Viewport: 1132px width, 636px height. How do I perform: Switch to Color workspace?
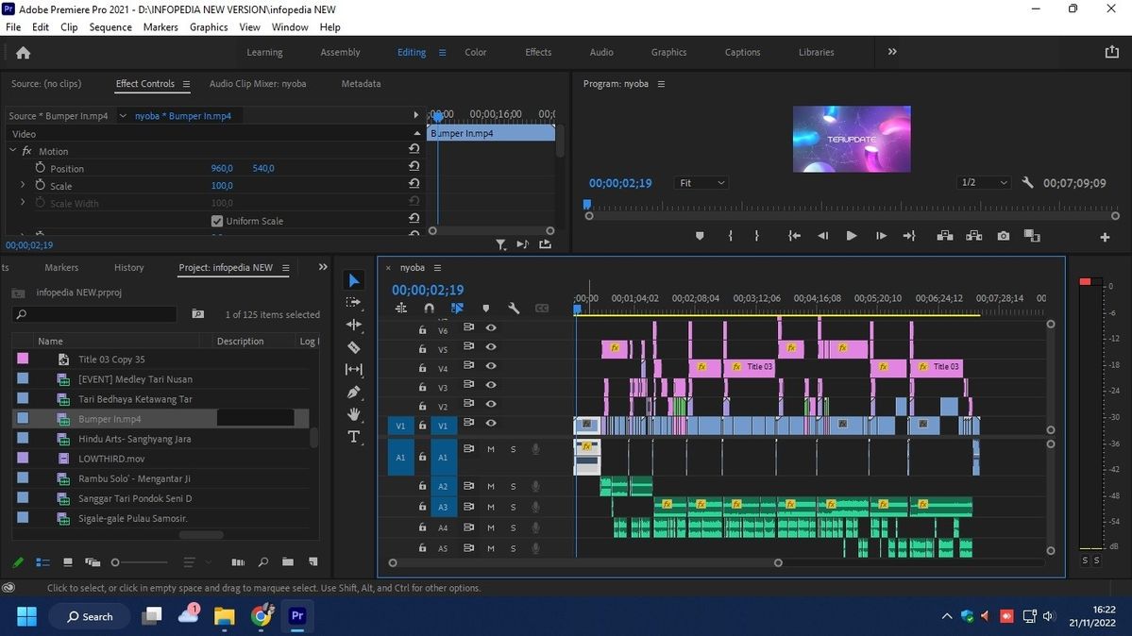point(476,52)
